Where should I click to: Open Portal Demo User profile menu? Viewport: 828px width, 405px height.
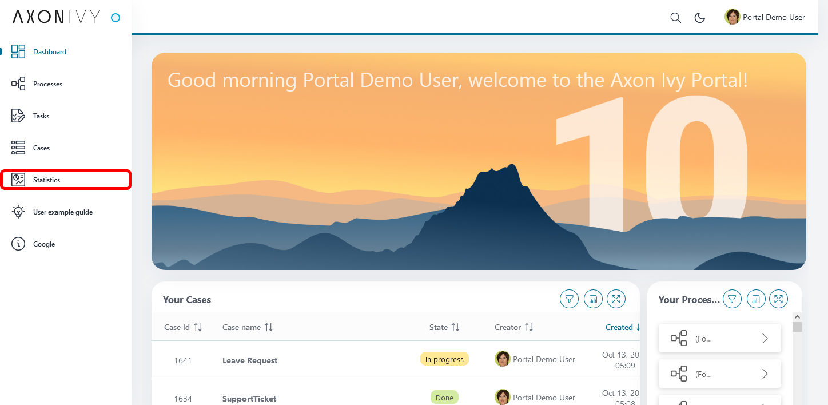[x=765, y=17]
